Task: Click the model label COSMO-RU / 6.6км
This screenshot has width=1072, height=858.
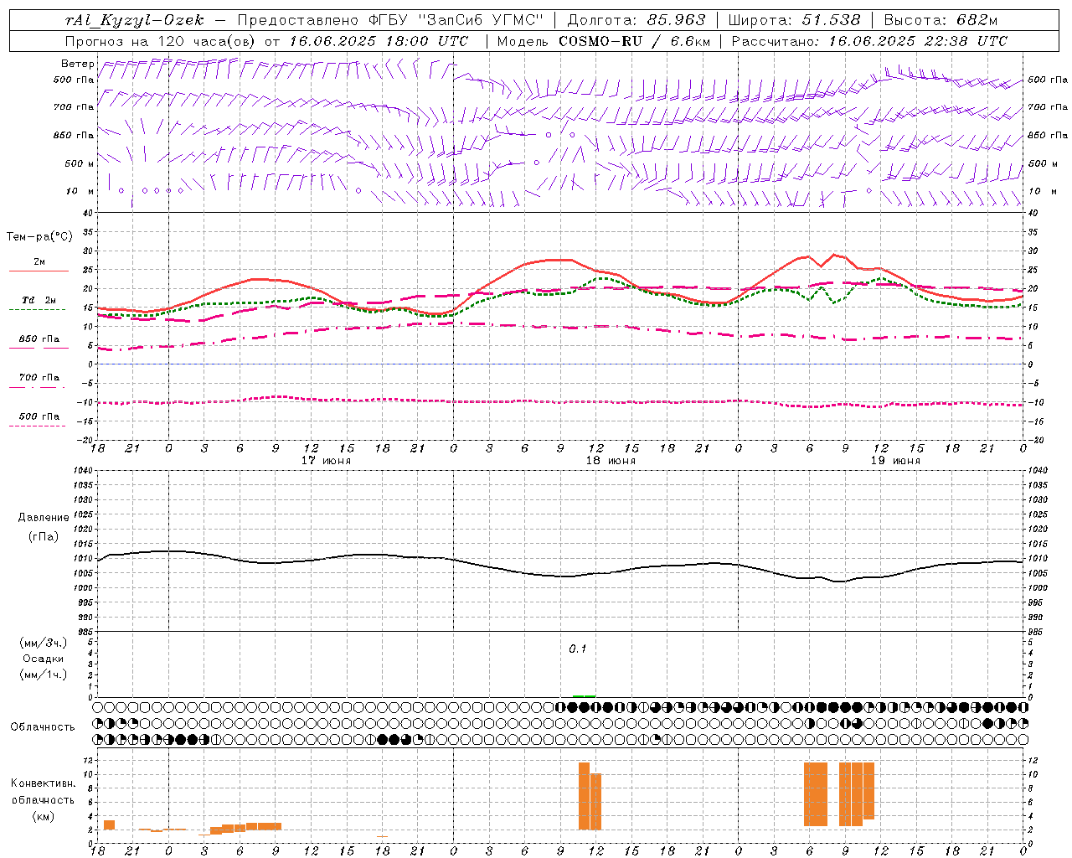Action: click(634, 41)
